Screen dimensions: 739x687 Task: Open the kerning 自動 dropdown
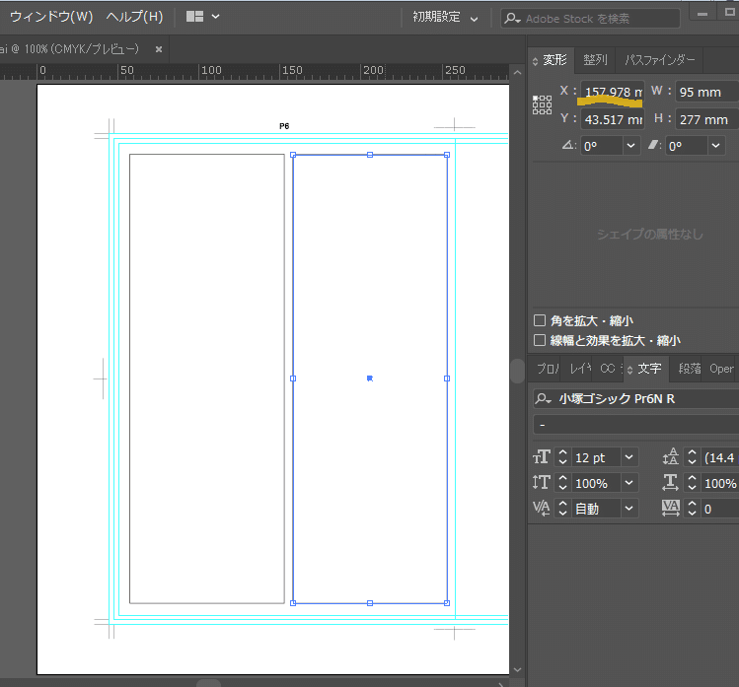[x=628, y=509]
